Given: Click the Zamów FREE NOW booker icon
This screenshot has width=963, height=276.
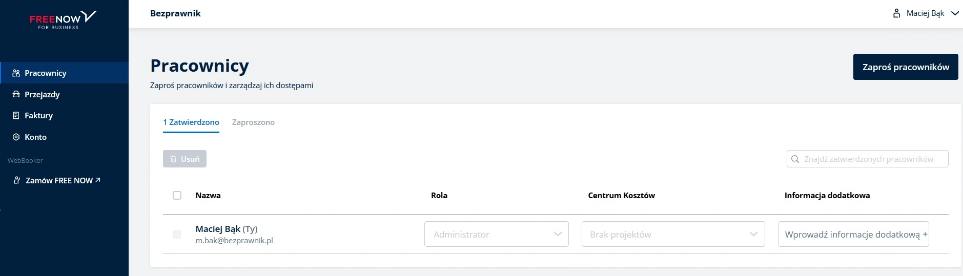Looking at the screenshot, I should [17, 180].
